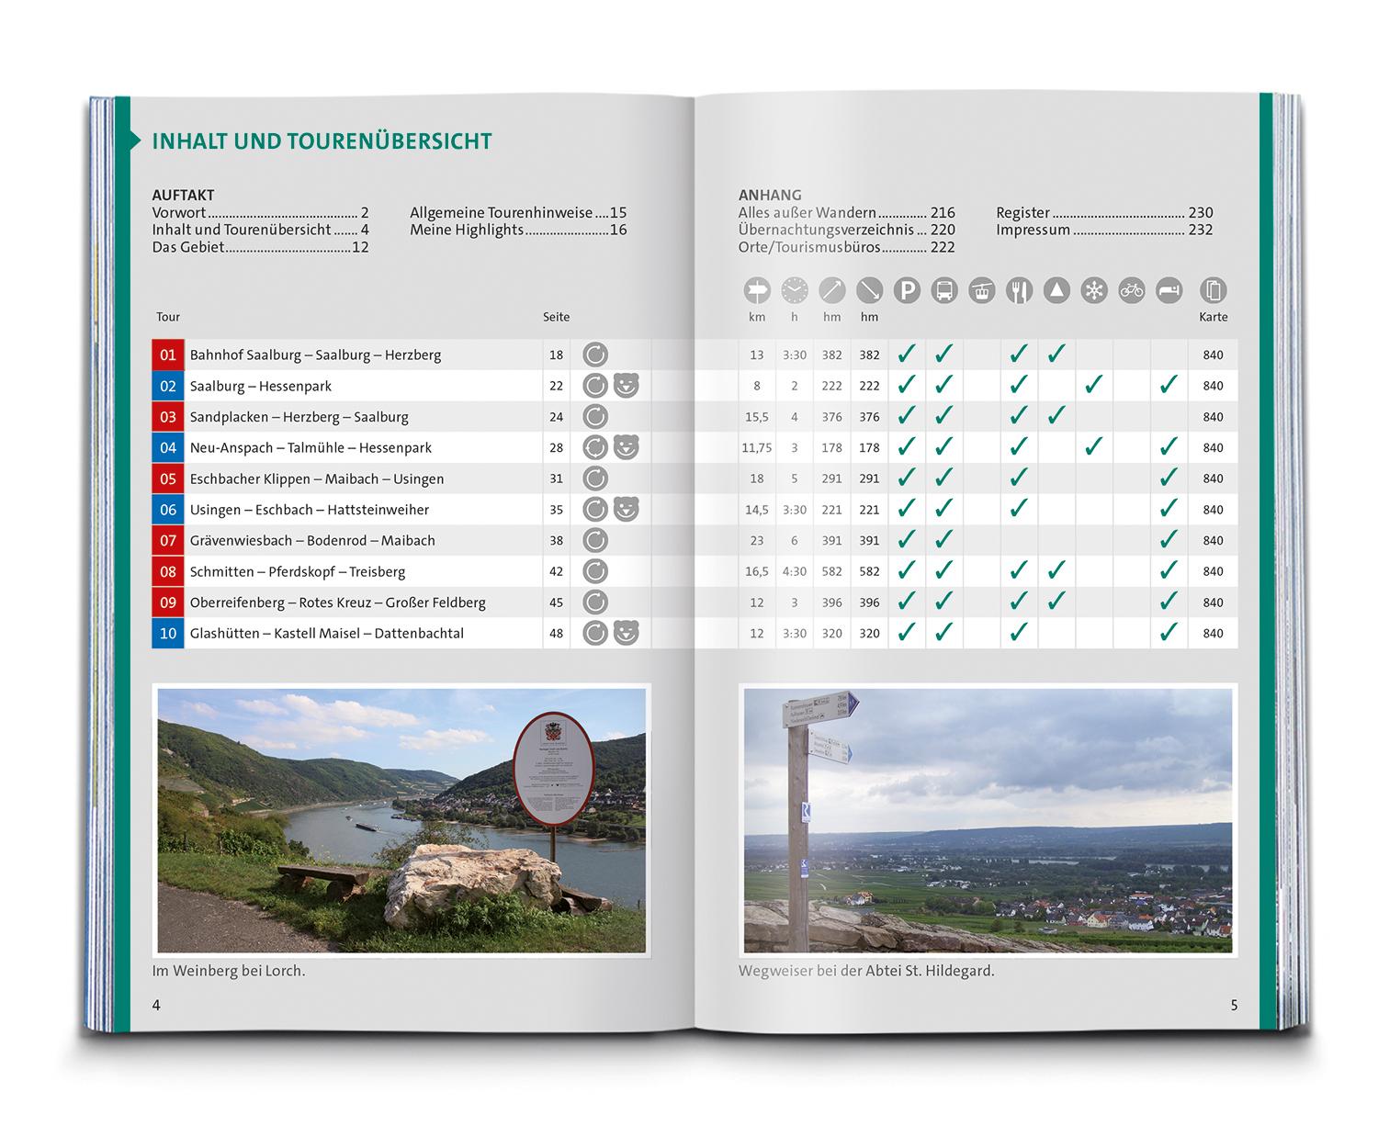Click the map icon above Karte
The width and height of the screenshot is (1378, 1126).
(1214, 291)
